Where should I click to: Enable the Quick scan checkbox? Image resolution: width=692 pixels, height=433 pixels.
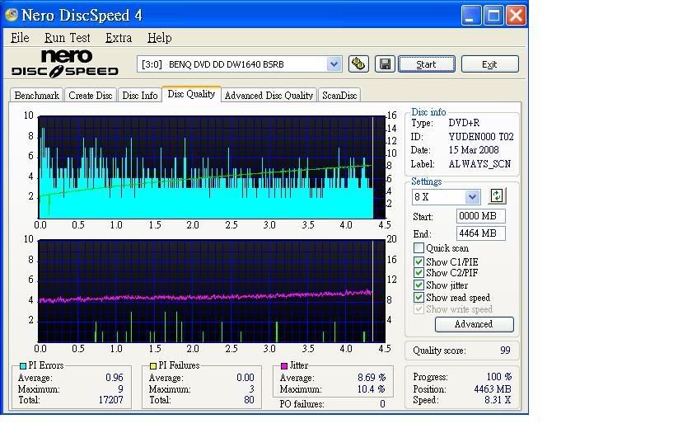pos(418,248)
